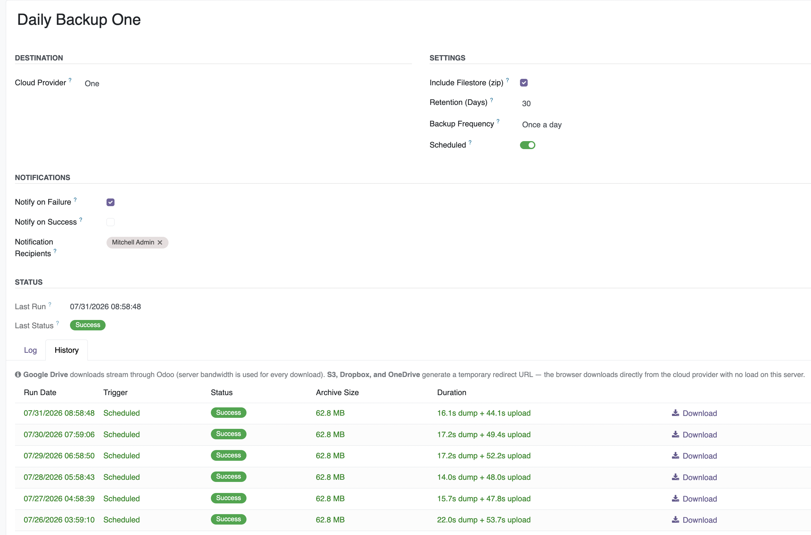
Task: Click run date 07/30/2026 07:59:06 in history
Action: (59, 434)
